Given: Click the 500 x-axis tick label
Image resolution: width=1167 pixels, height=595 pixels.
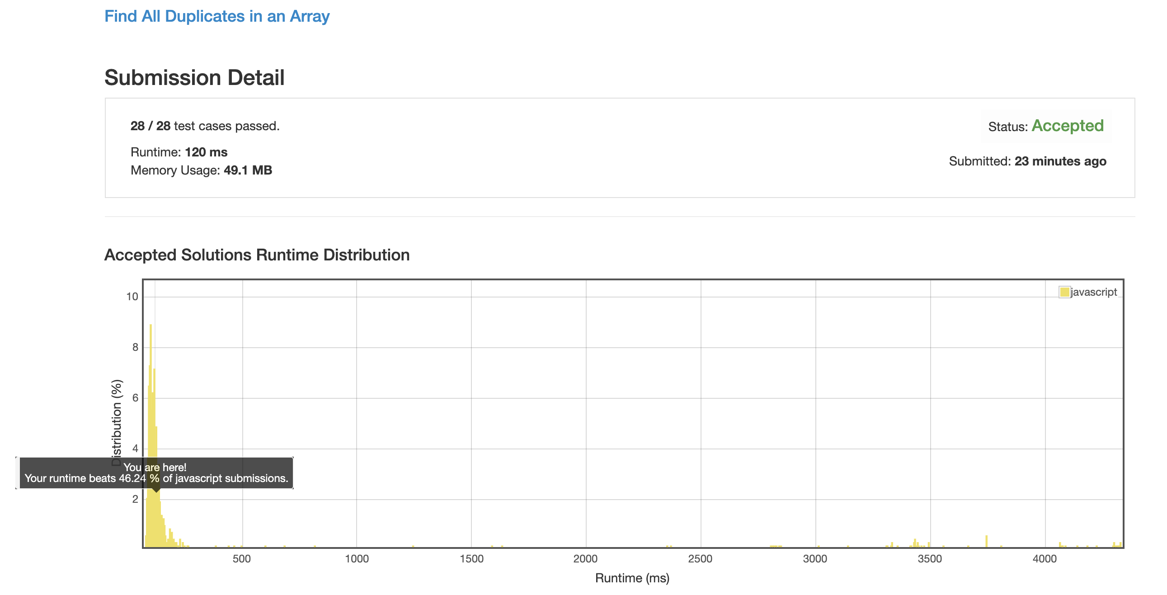Looking at the screenshot, I should [x=241, y=559].
